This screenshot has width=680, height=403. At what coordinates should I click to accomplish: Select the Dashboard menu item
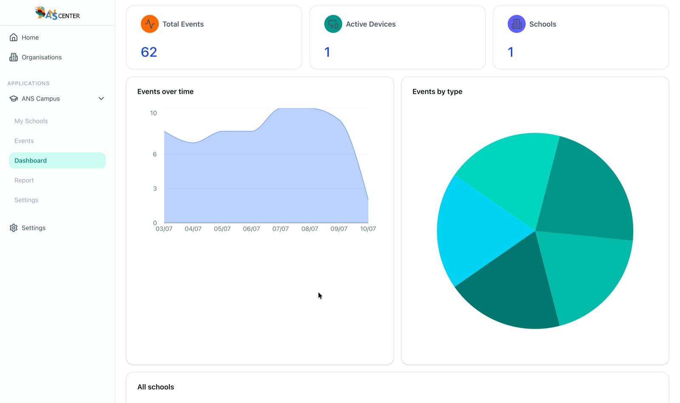57,161
